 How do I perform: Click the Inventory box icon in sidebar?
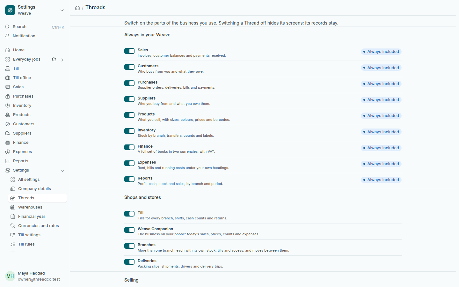[x=8, y=106]
